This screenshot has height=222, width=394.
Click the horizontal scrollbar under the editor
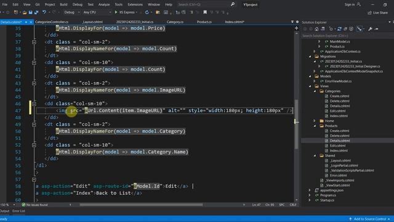click(x=141, y=205)
